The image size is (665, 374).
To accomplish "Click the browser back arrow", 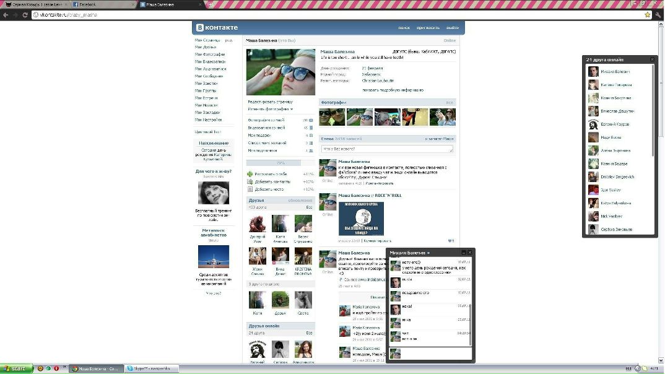I will point(6,15).
